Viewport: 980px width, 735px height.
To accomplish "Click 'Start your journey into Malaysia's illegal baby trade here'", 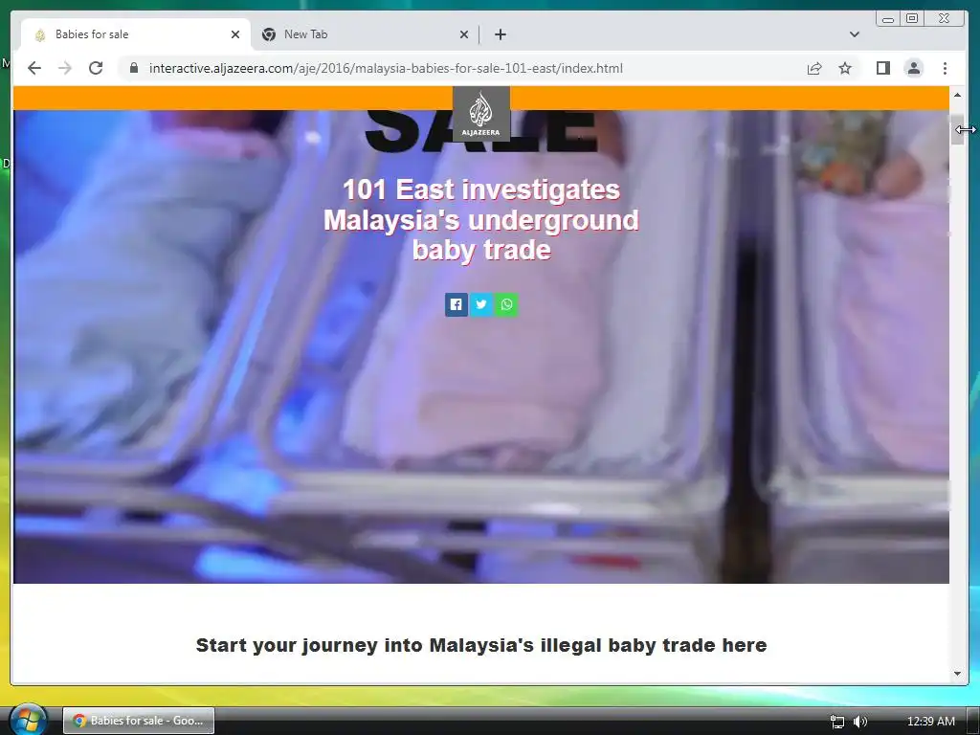I will (x=481, y=645).
